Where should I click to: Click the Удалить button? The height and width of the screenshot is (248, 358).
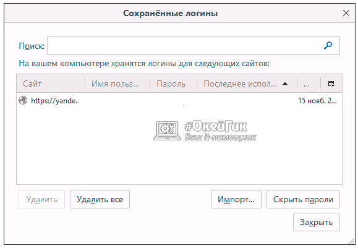[42, 199]
